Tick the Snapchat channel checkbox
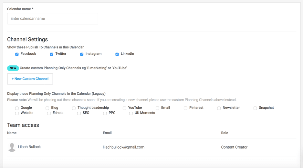Image resolution: width=303 pixels, height=168 pixels. click(x=255, y=108)
